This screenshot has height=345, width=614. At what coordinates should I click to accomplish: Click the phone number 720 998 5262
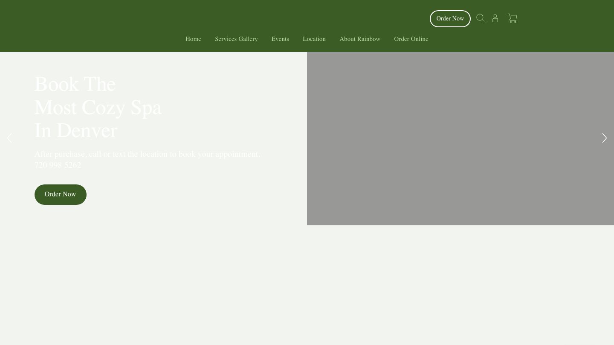58,165
